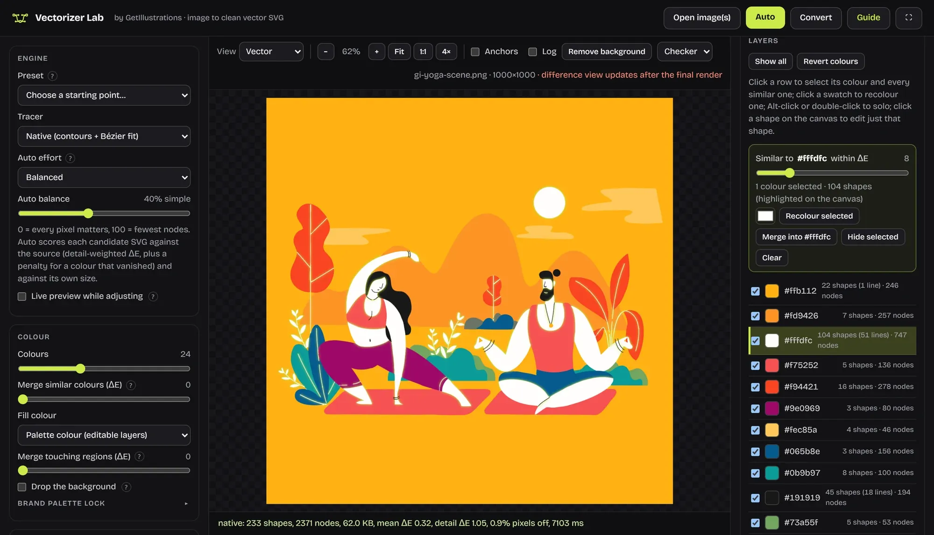This screenshot has width=934, height=535.
Task: Toggle the #f94421 layer checkbox
Action: pyautogui.click(x=755, y=387)
